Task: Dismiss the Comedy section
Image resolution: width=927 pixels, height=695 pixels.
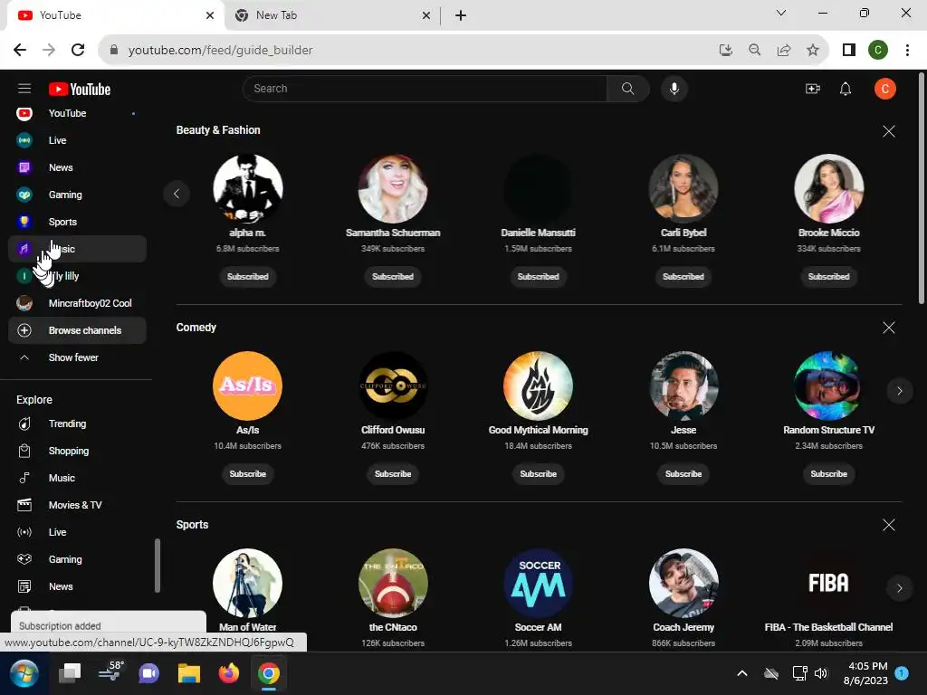Action: pos(889,328)
